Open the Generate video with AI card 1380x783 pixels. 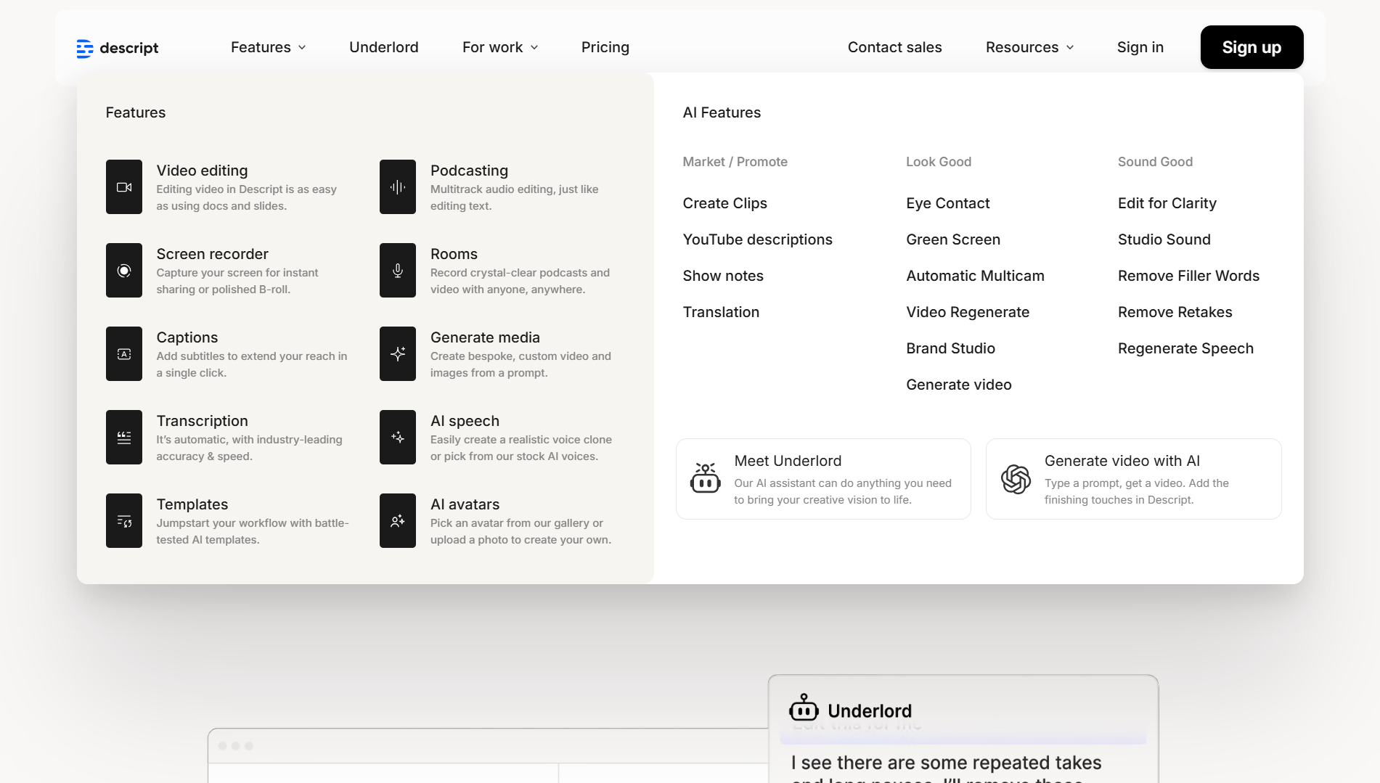coord(1133,479)
